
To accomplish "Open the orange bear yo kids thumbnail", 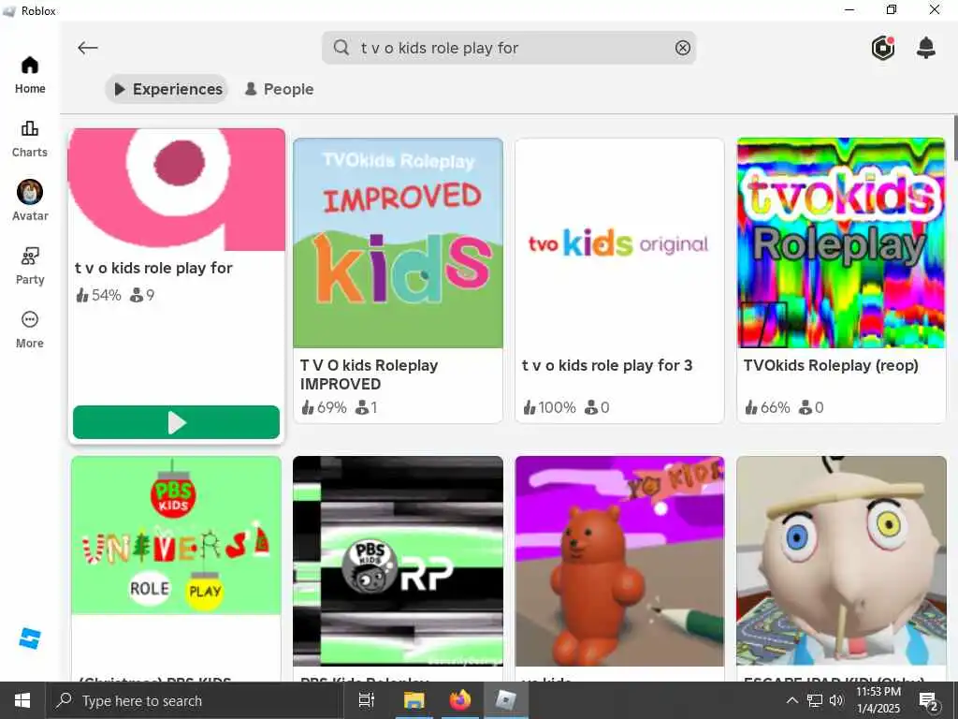I will [x=619, y=561].
